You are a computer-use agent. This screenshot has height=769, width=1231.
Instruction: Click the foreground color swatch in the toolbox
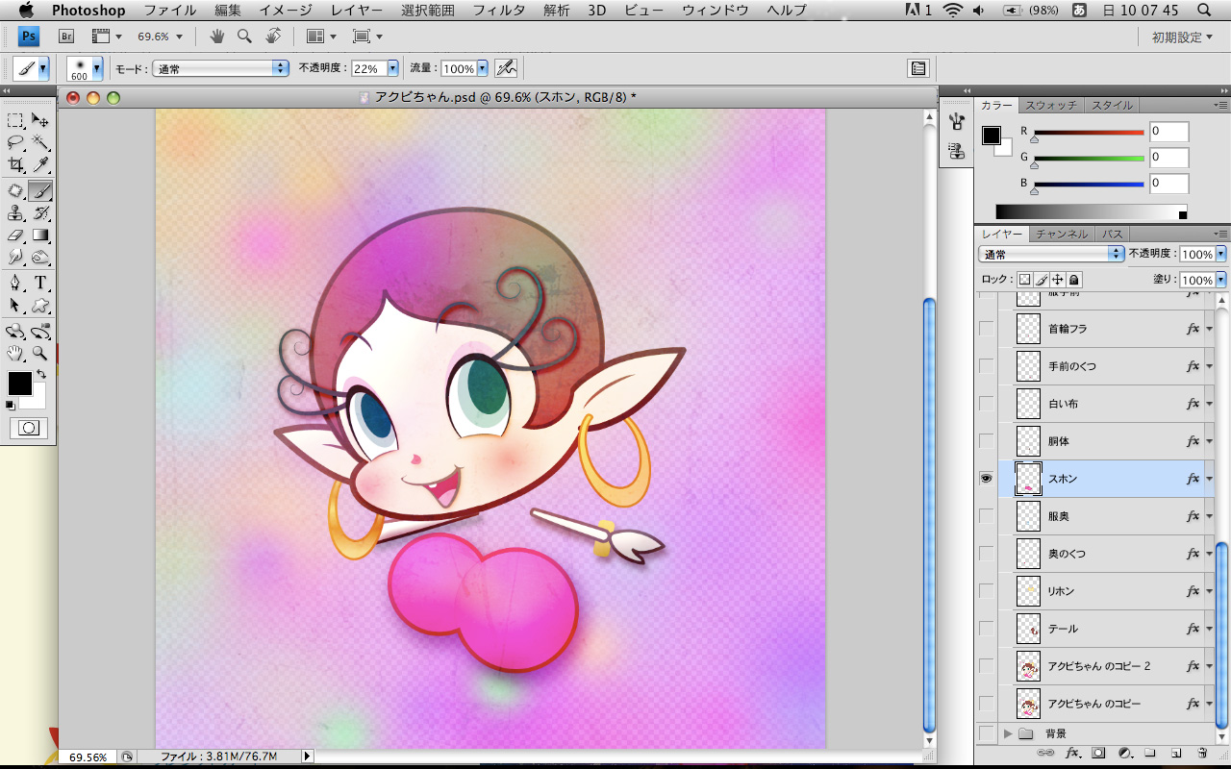18,383
